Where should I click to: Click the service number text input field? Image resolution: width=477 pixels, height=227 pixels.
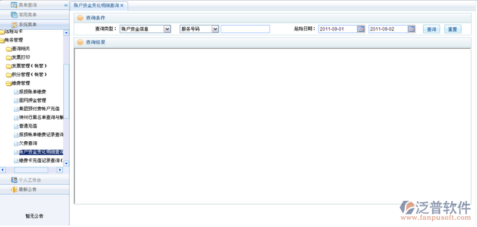point(245,29)
